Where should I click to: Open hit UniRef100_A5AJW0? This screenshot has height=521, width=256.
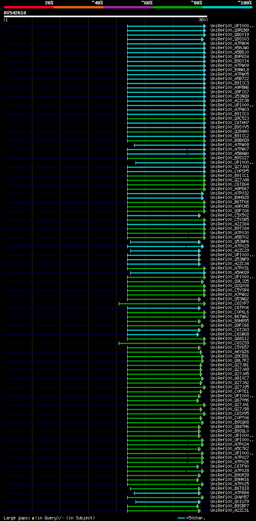click(x=230, y=48)
